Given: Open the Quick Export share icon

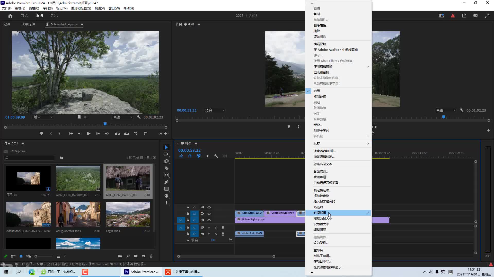Looking at the screenshot, I should coord(464,16).
